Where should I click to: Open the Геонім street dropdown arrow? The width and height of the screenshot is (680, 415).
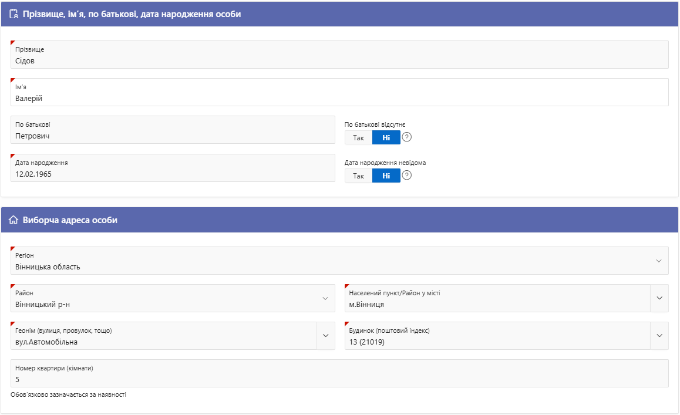coord(325,336)
